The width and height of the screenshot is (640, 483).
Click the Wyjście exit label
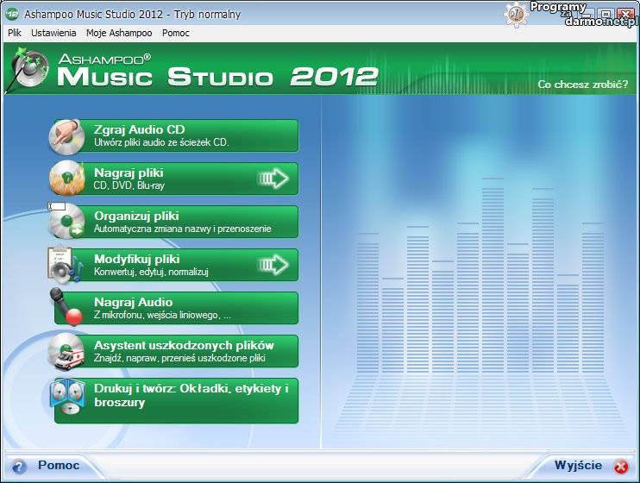tap(578, 465)
